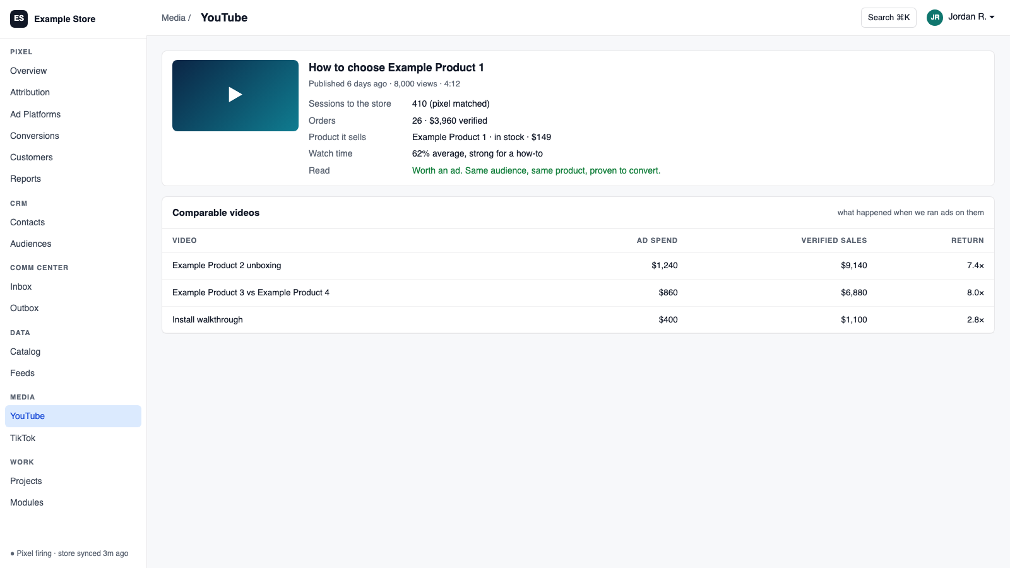Open the Search ⌘K box
Image resolution: width=1010 pixels, height=568 pixels.
[889, 18]
